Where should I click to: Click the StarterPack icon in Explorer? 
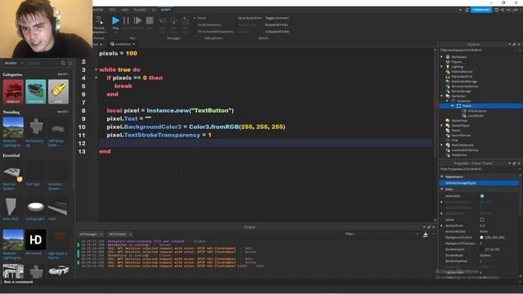(448, 121)
